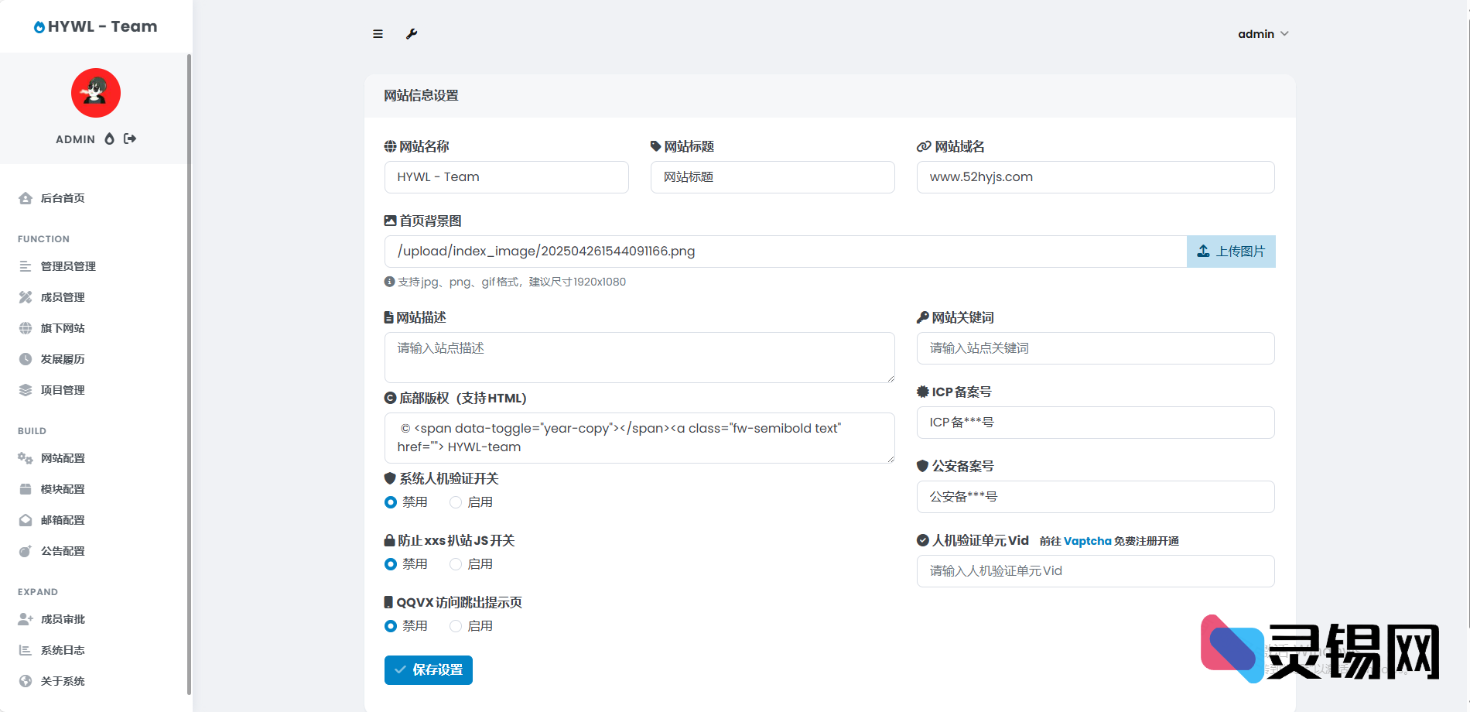
Task: Open the admin user dropdown
Action: click(1263, 34)
